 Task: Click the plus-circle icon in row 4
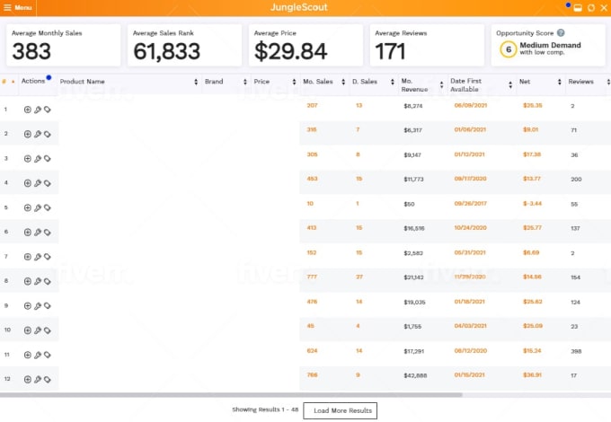pyautogui.click(x=27, y=183)
